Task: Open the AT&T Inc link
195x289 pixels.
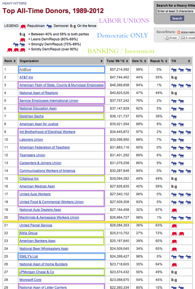Action: [x=26, y=77]
